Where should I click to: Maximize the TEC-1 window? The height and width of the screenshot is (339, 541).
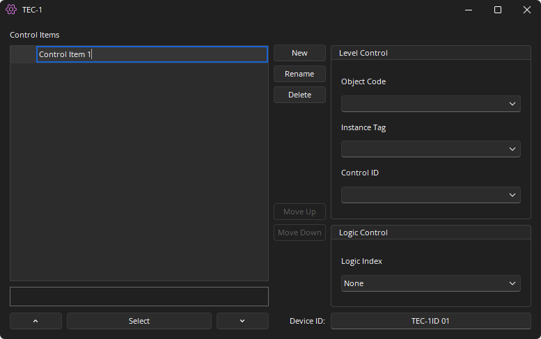point(498,10)
